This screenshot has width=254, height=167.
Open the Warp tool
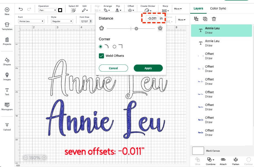165,10
